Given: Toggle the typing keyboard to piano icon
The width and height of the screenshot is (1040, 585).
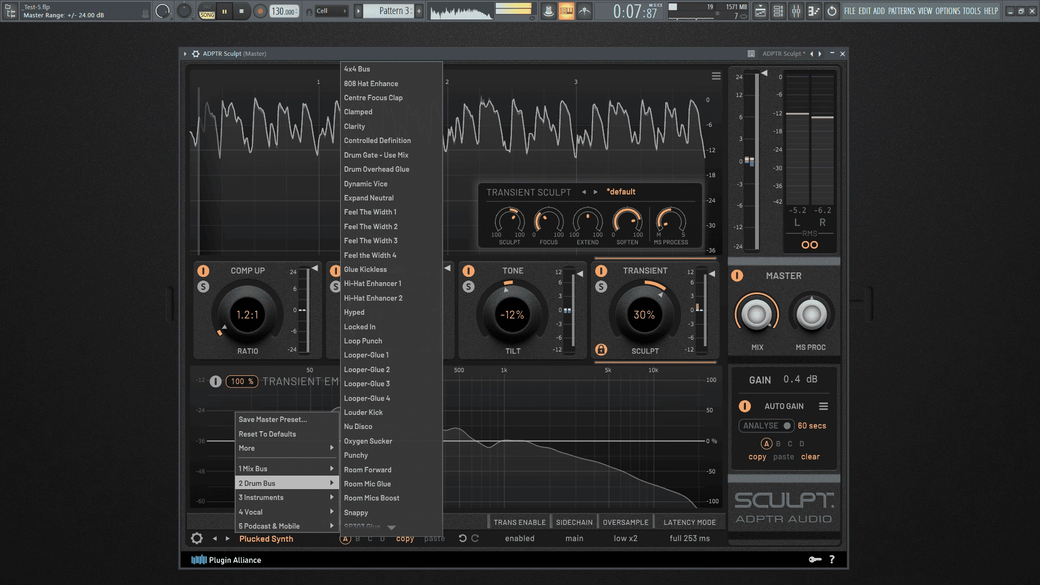Looking at the screenshot, I should (x=567, y=11).
